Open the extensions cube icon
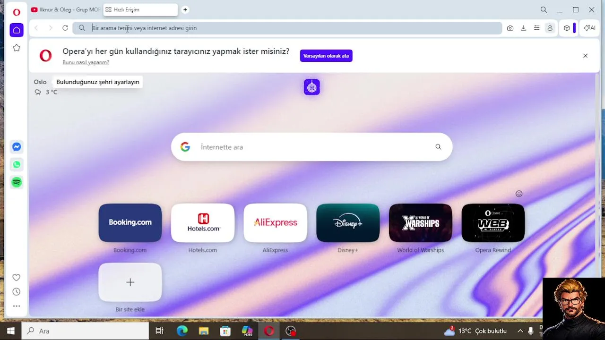The height and width of the screenshot is (340, 605). point(567,28)
